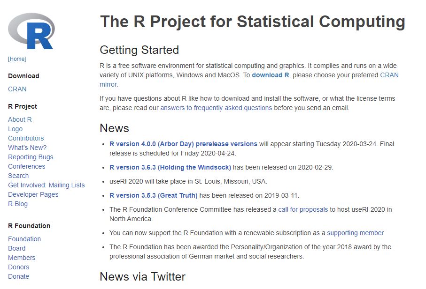Open R version 3.6.3 release link

click(170, 167)
